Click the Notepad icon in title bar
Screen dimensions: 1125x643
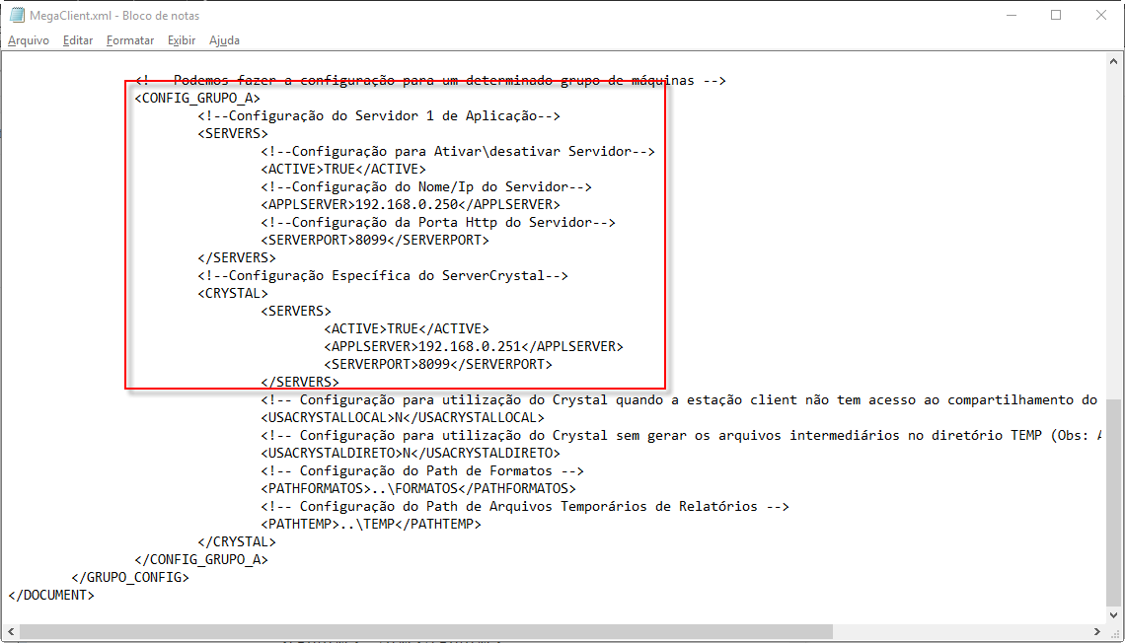(17, 15)
